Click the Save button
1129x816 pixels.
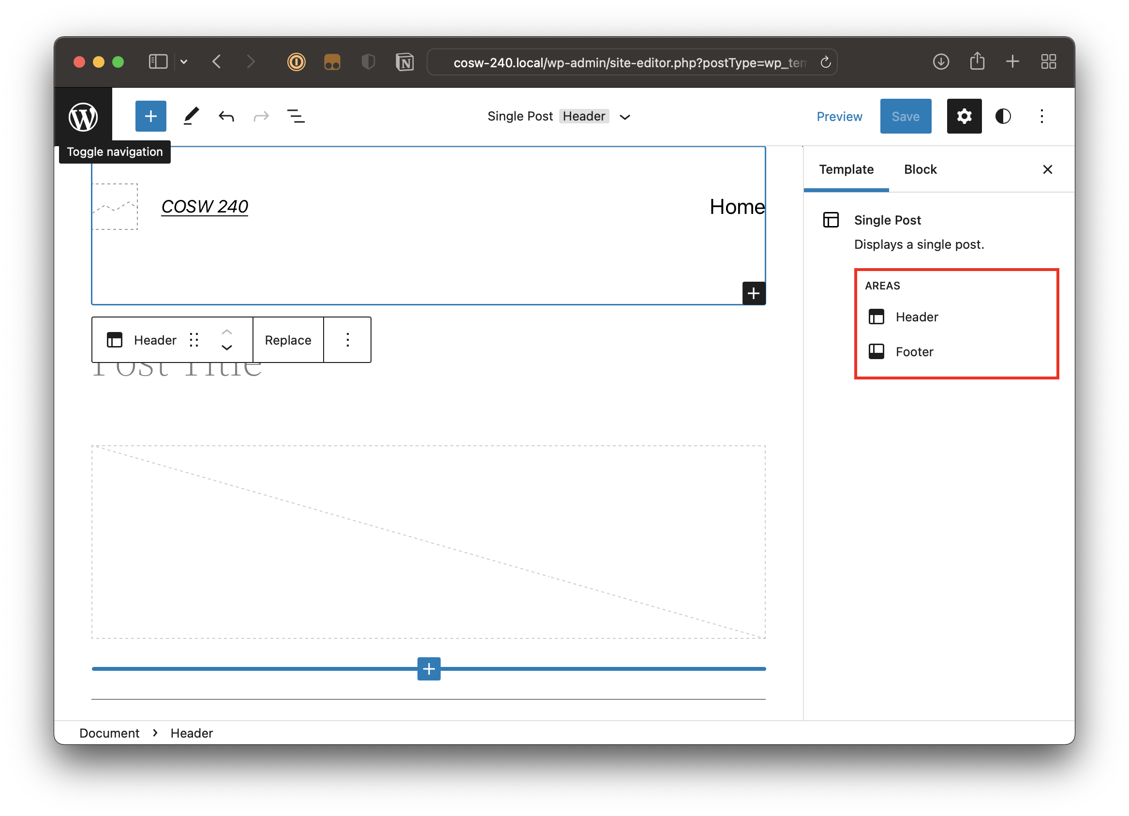(x=906, y=116)
